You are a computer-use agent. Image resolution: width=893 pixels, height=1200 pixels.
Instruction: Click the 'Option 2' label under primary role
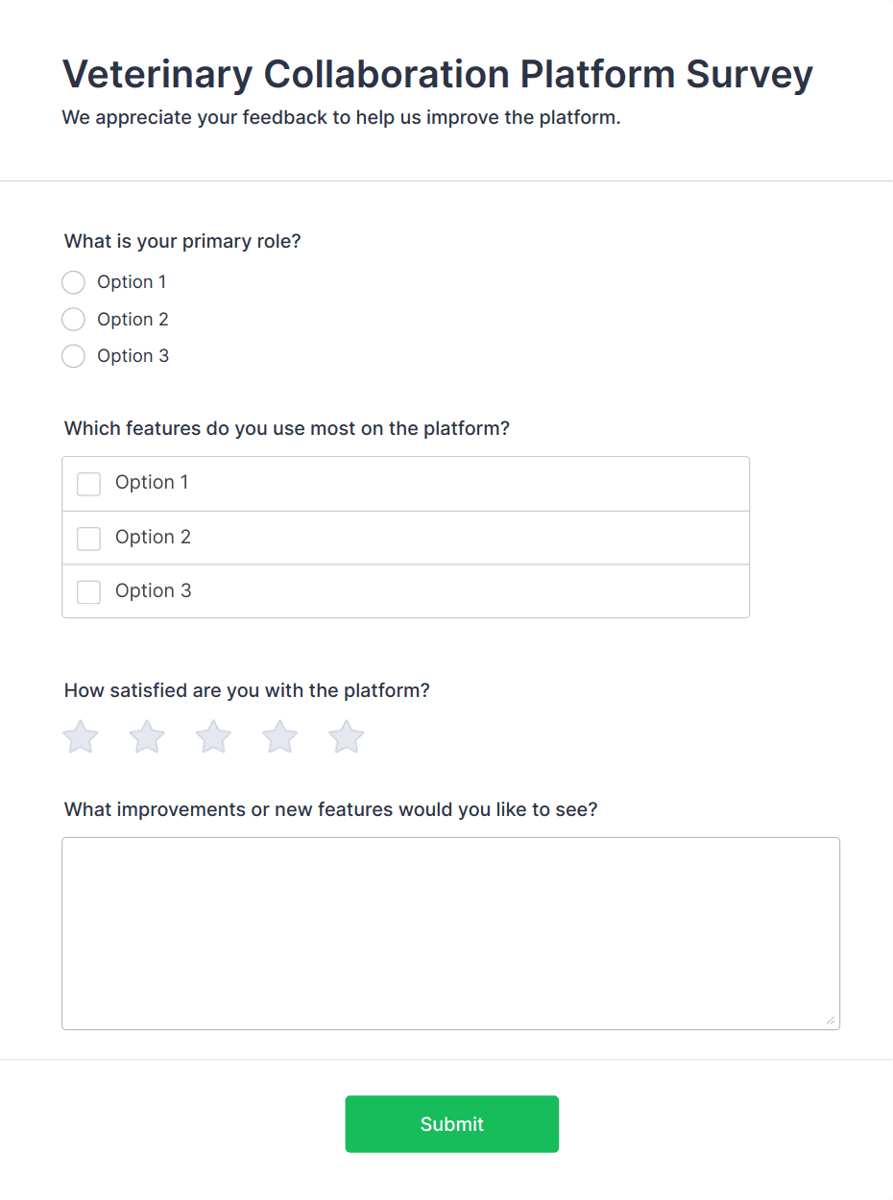click(x=133, y=320)
